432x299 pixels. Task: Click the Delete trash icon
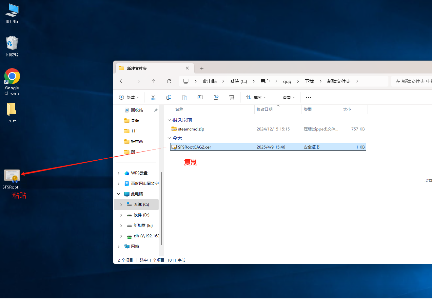pyautogui.click(x=232, y=97)
